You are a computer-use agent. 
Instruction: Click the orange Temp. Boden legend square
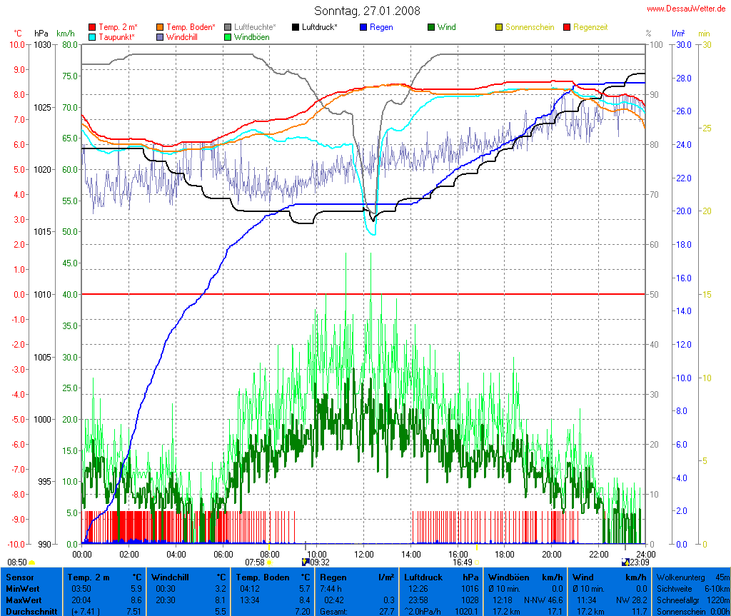[x=159, y=27]
